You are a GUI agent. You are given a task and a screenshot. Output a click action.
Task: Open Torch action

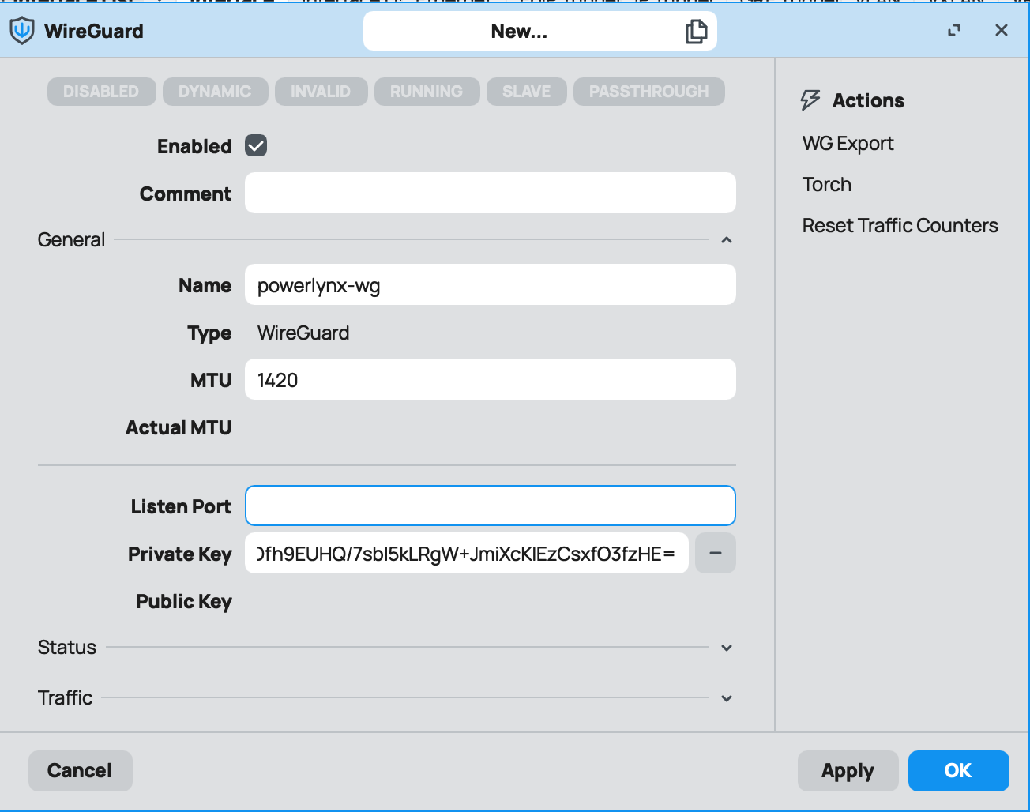(x=827, y=185)
